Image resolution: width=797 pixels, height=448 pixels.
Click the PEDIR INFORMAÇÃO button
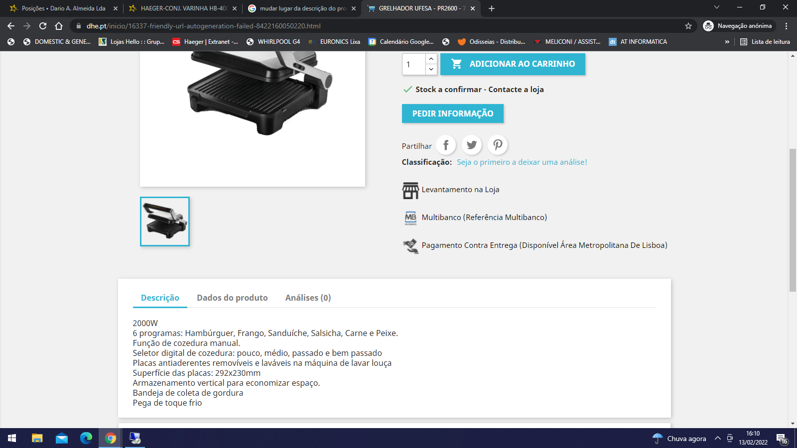click(x=453, y=113)
